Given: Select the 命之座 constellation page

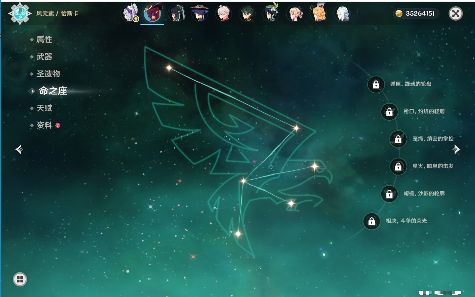Looking at the screenshot, I should [53, 91].
